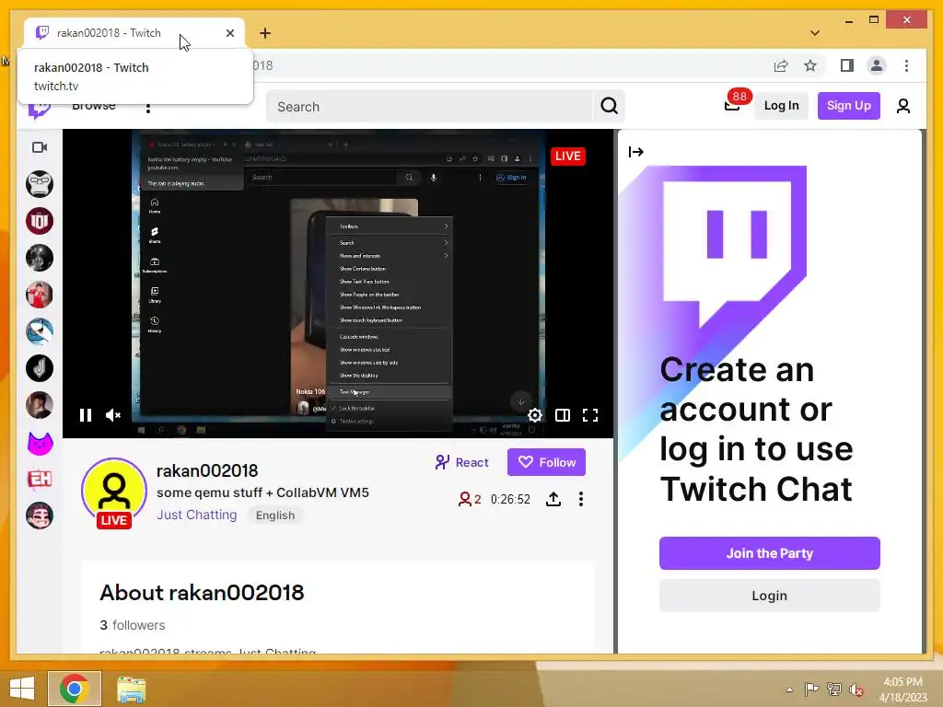
Task: Click the Twitch search magnifier button
Action: point(609,107)
